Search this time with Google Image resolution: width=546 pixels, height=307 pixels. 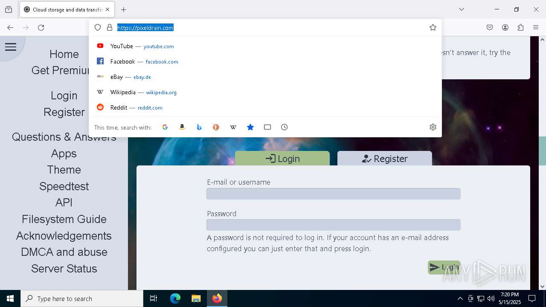pos(165,127)
